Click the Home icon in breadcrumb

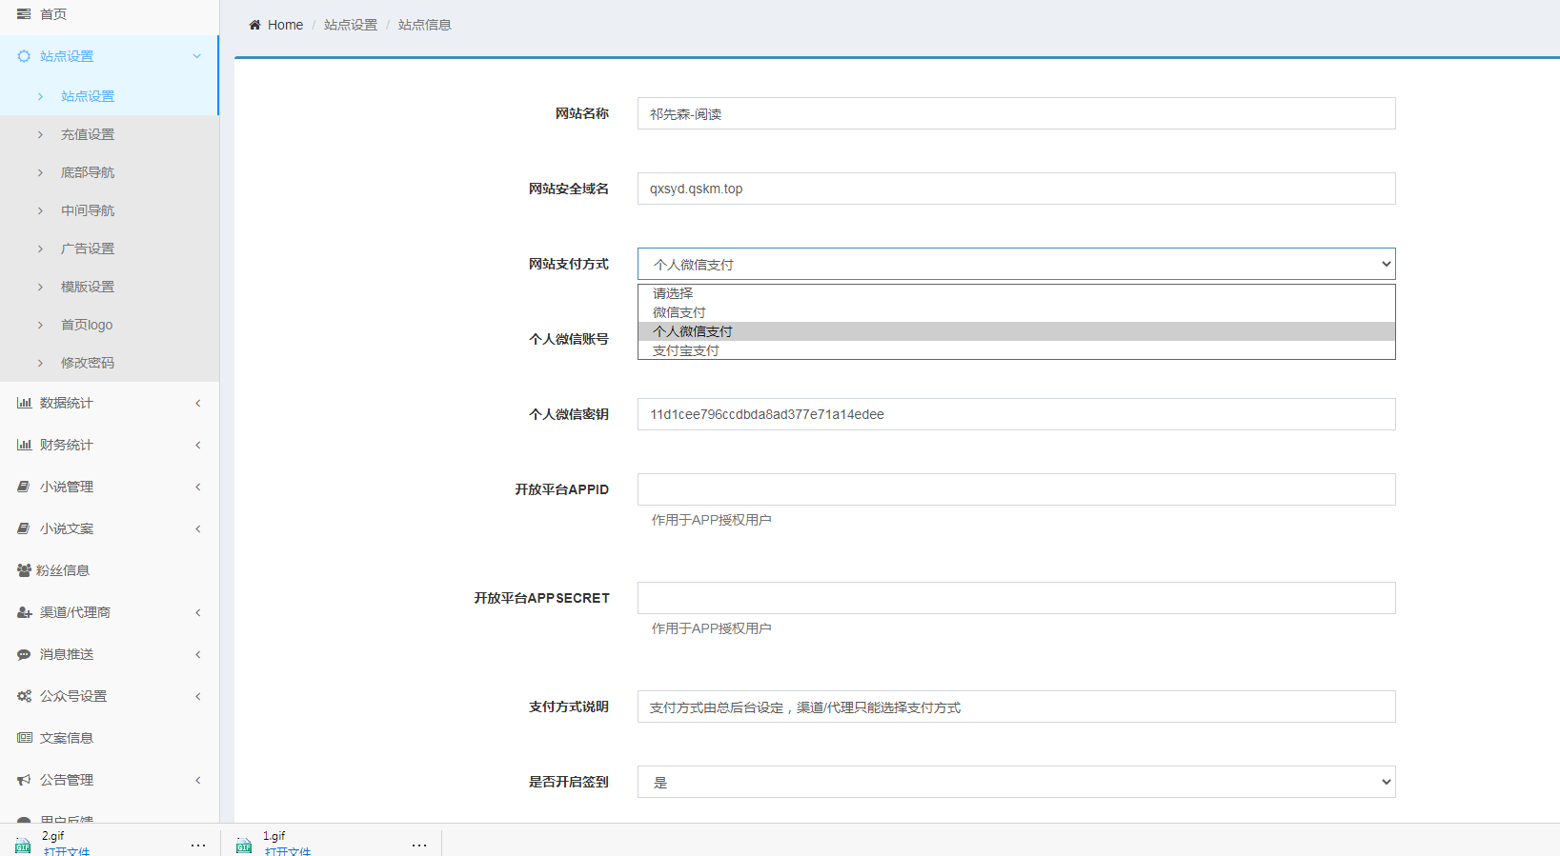[x=254, y=25]
